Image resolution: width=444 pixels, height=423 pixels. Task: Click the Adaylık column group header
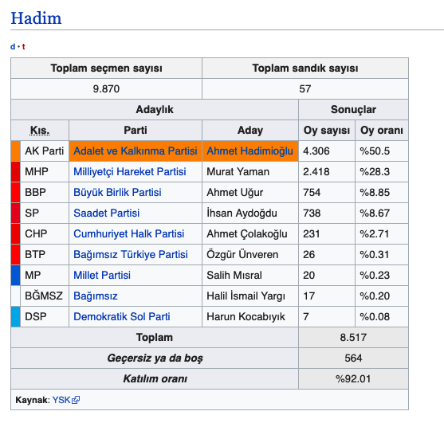point(155,109)
